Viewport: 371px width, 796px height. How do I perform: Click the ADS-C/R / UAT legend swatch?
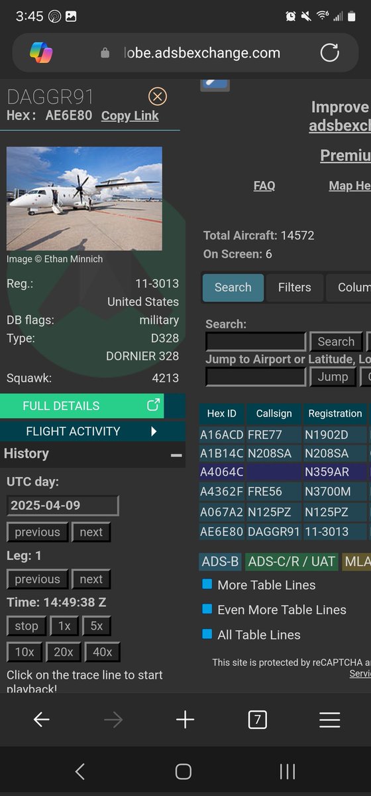[291, 561]
